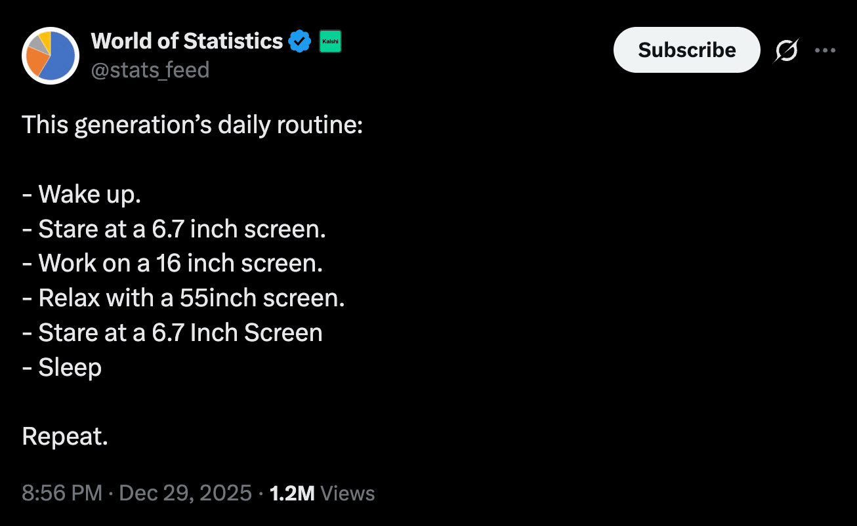
Task: Open the green Kalshi affiliate badge
Action: tap(330, 42)
